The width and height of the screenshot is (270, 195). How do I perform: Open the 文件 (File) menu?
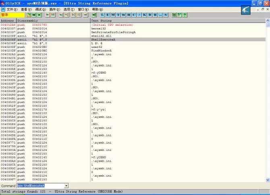12,9
